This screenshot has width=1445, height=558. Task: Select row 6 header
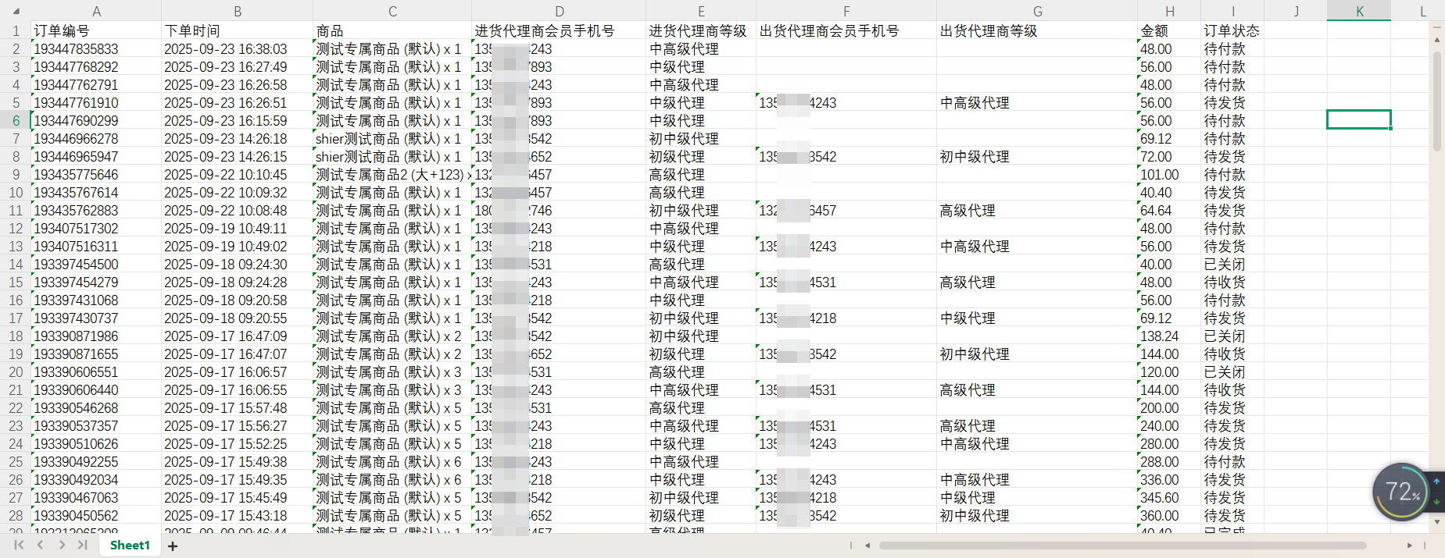[x=16, y=120]
